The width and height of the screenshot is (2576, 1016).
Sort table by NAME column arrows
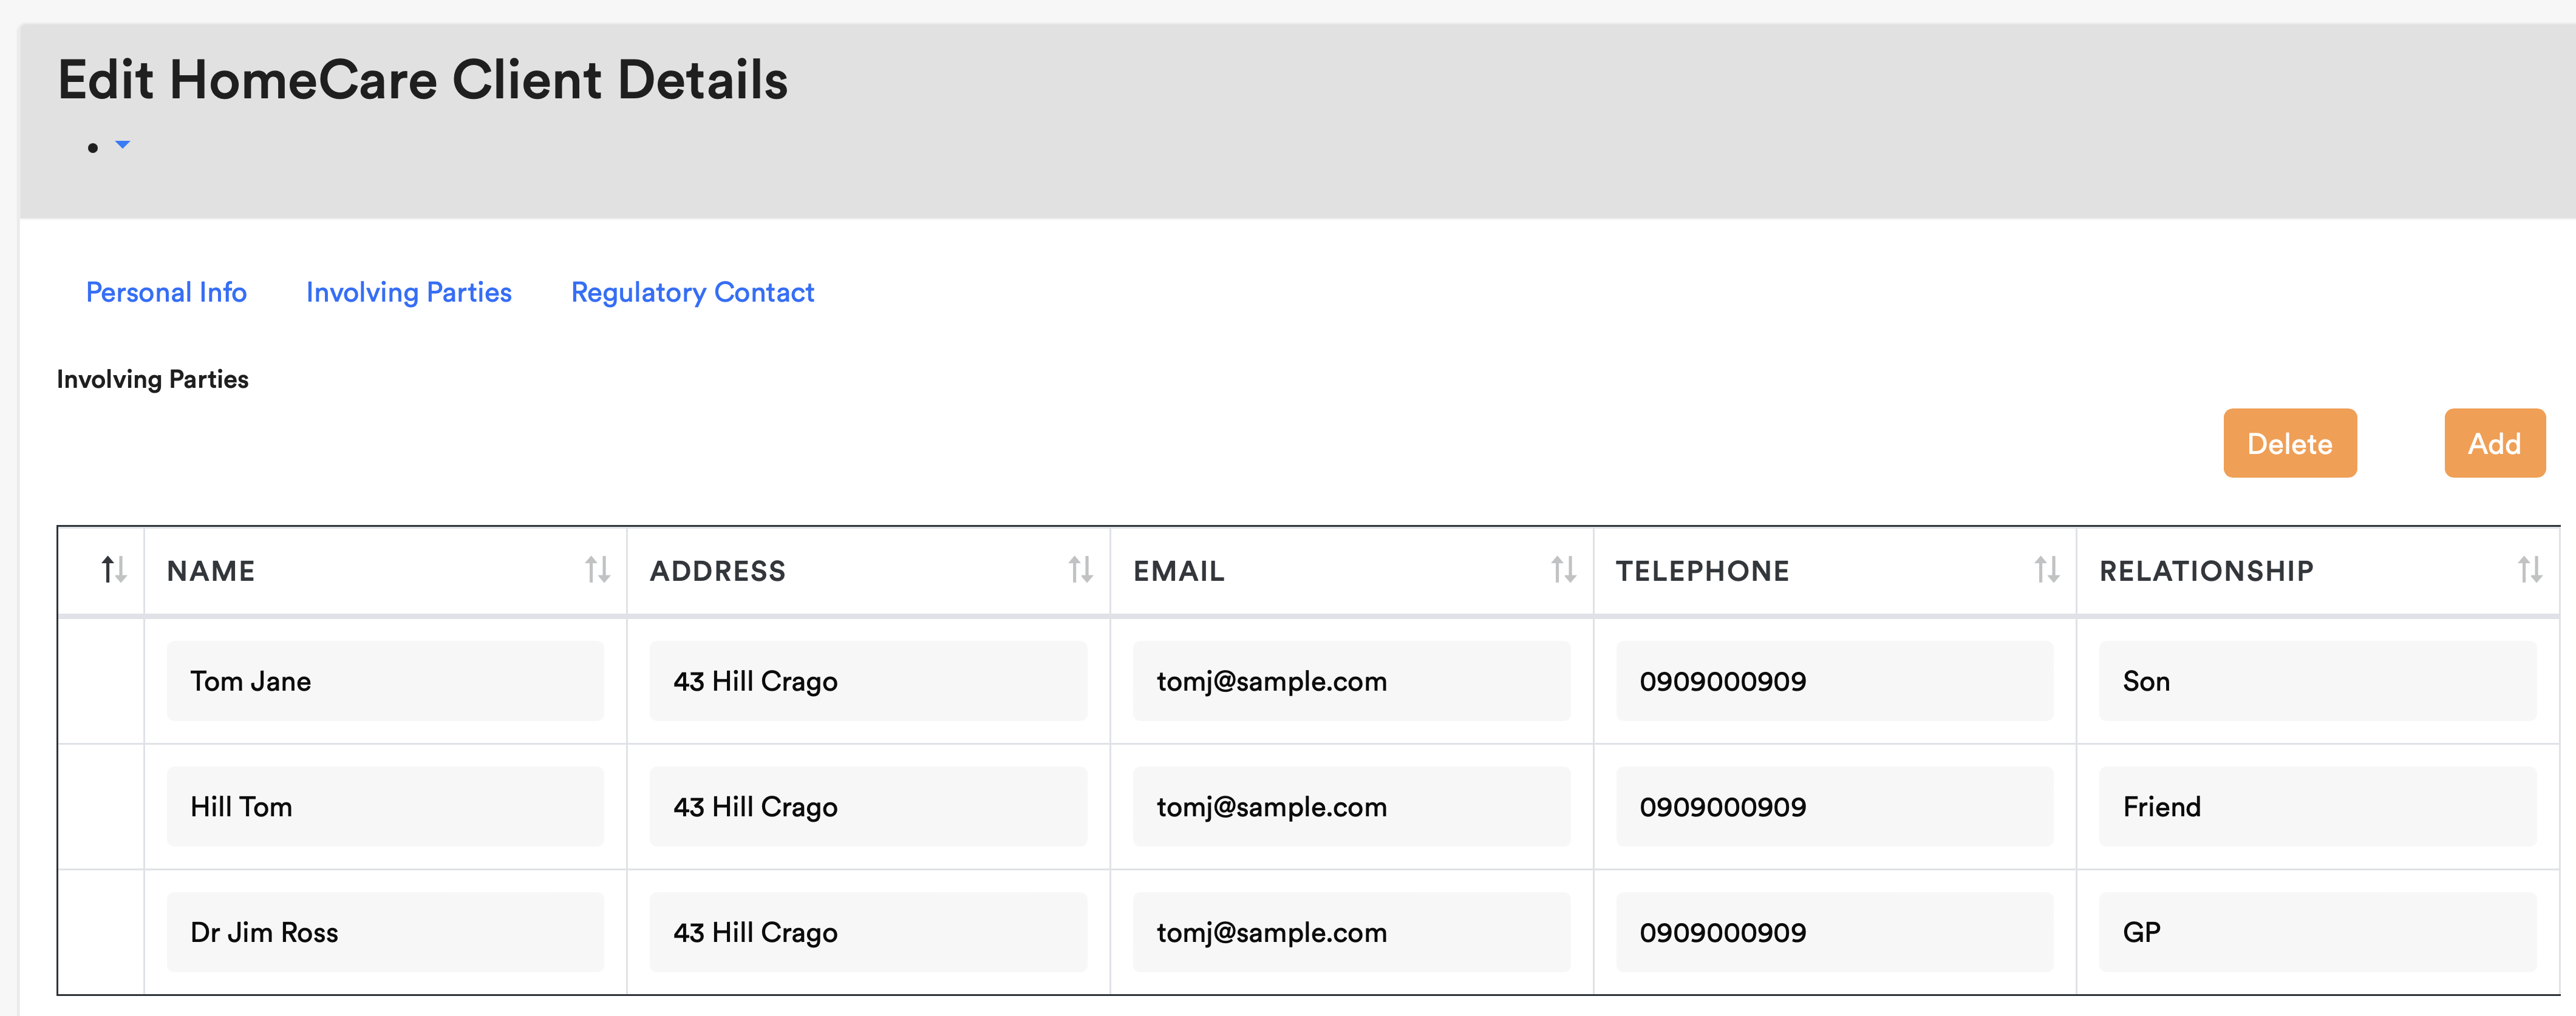tap(597, 569)
